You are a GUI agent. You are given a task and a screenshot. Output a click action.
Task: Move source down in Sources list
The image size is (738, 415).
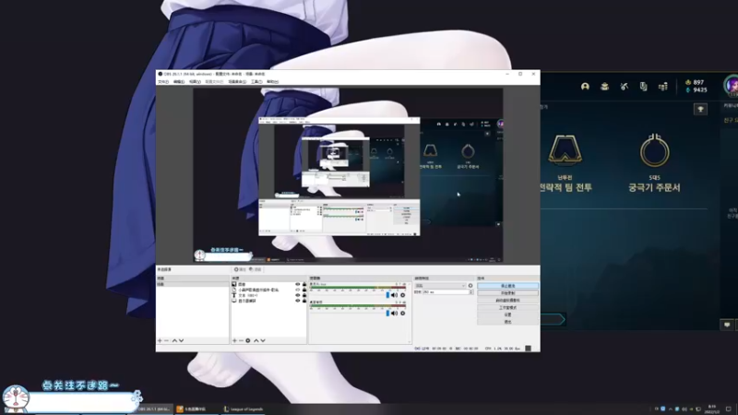click(x=263, y=340)
